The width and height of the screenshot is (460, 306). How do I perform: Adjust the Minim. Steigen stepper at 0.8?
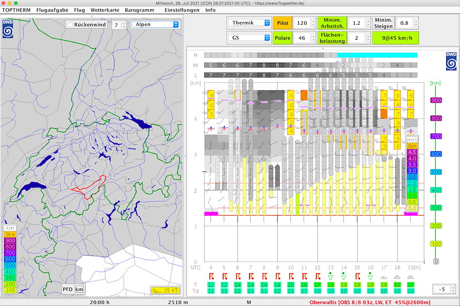416,23
